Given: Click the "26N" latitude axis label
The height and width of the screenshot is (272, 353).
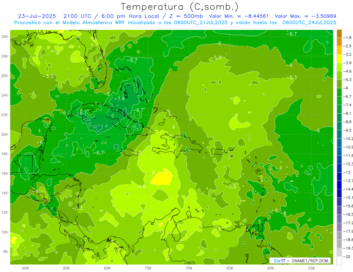Looking at the screenshot, I should 5,76.
